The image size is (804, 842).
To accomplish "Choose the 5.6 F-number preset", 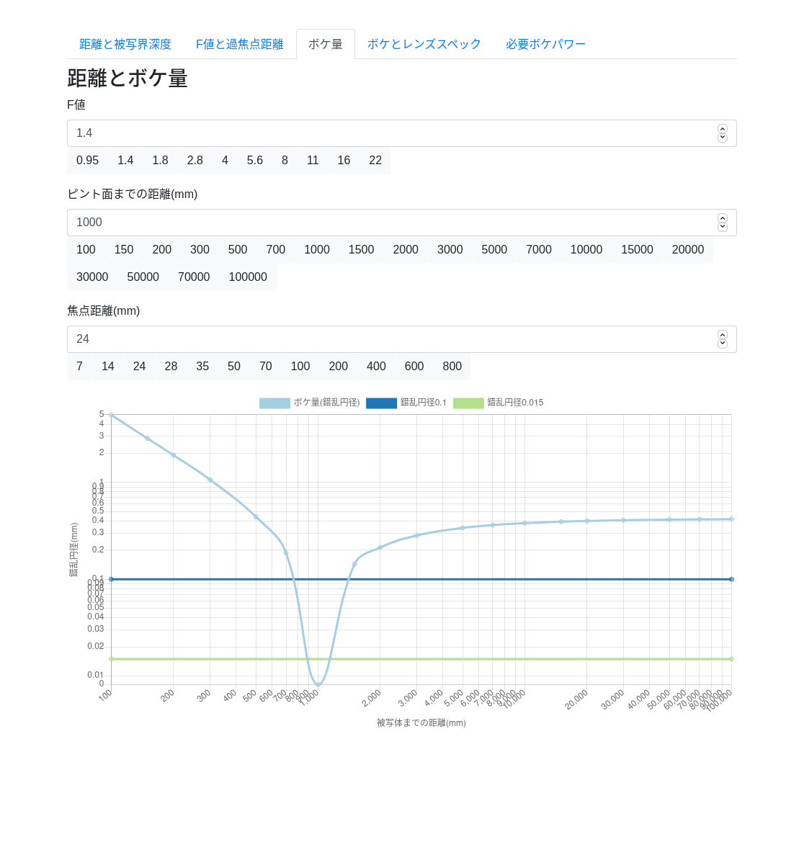I will (254, 161).
